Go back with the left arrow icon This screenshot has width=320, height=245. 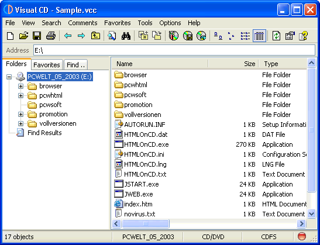(x=68, y=36)
